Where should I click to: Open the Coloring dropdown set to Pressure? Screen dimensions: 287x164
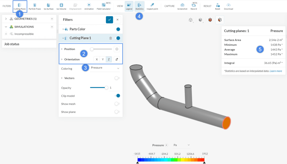pos(105,68)
